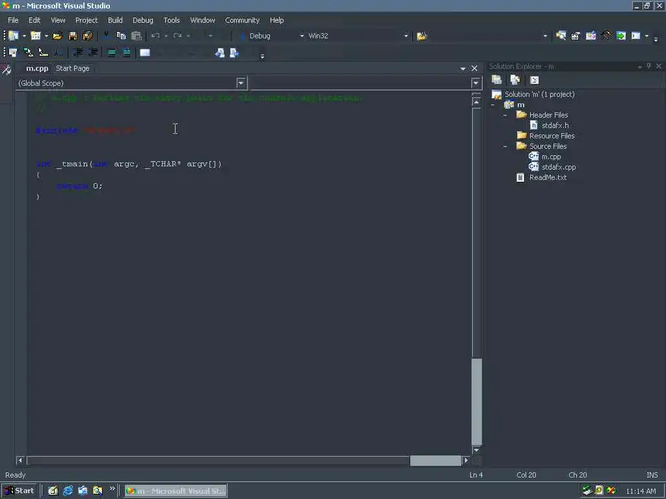The width and height of the screenshot is (666, 499).
Task: Go to previous bookmark in document icon
Action: [x=220, y=53]
